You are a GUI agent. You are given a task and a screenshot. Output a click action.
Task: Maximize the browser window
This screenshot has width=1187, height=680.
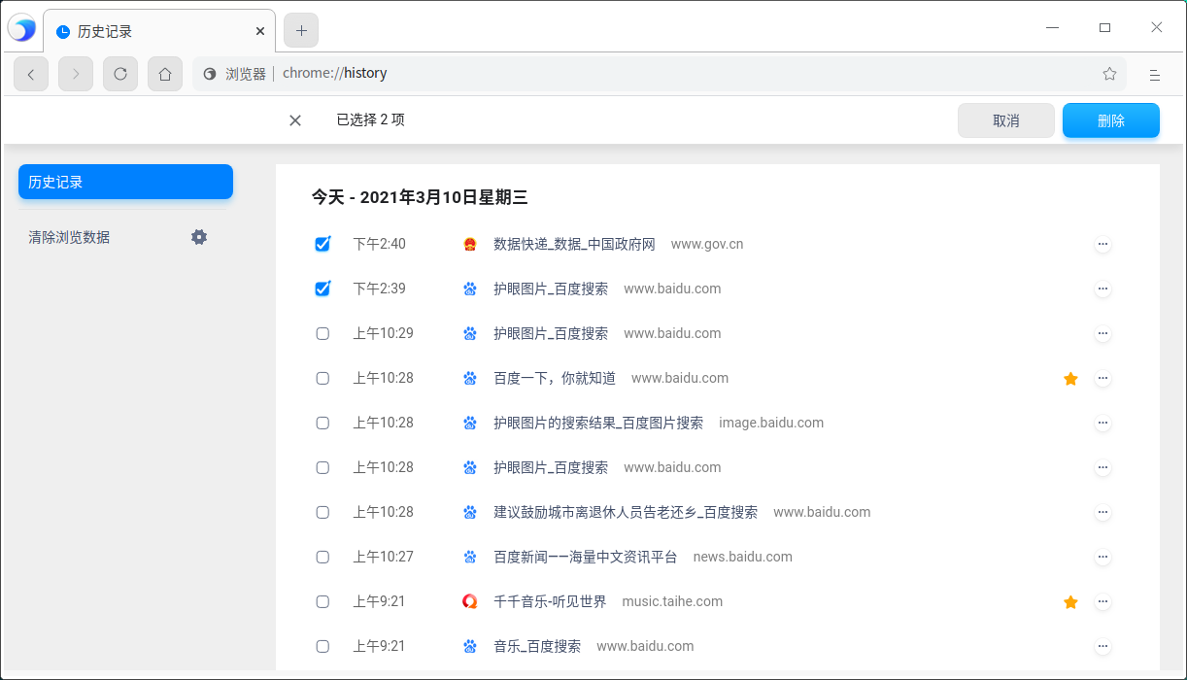(x=1104, y=28)
